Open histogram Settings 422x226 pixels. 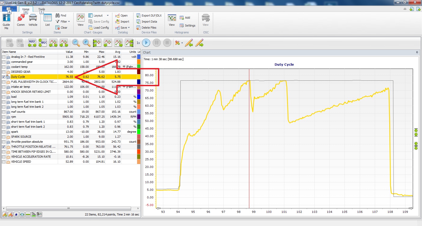tap(188, 25)
